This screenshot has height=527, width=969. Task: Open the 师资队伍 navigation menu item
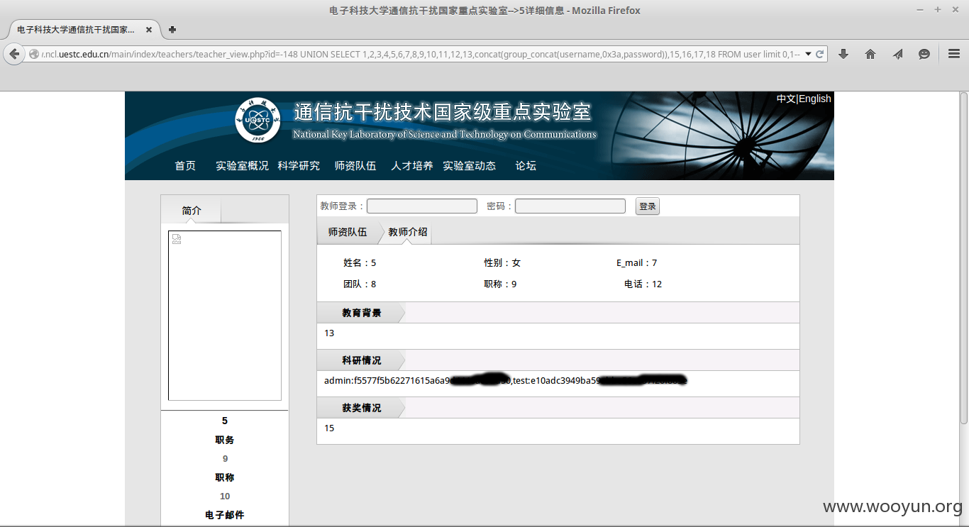click(355, 165)
